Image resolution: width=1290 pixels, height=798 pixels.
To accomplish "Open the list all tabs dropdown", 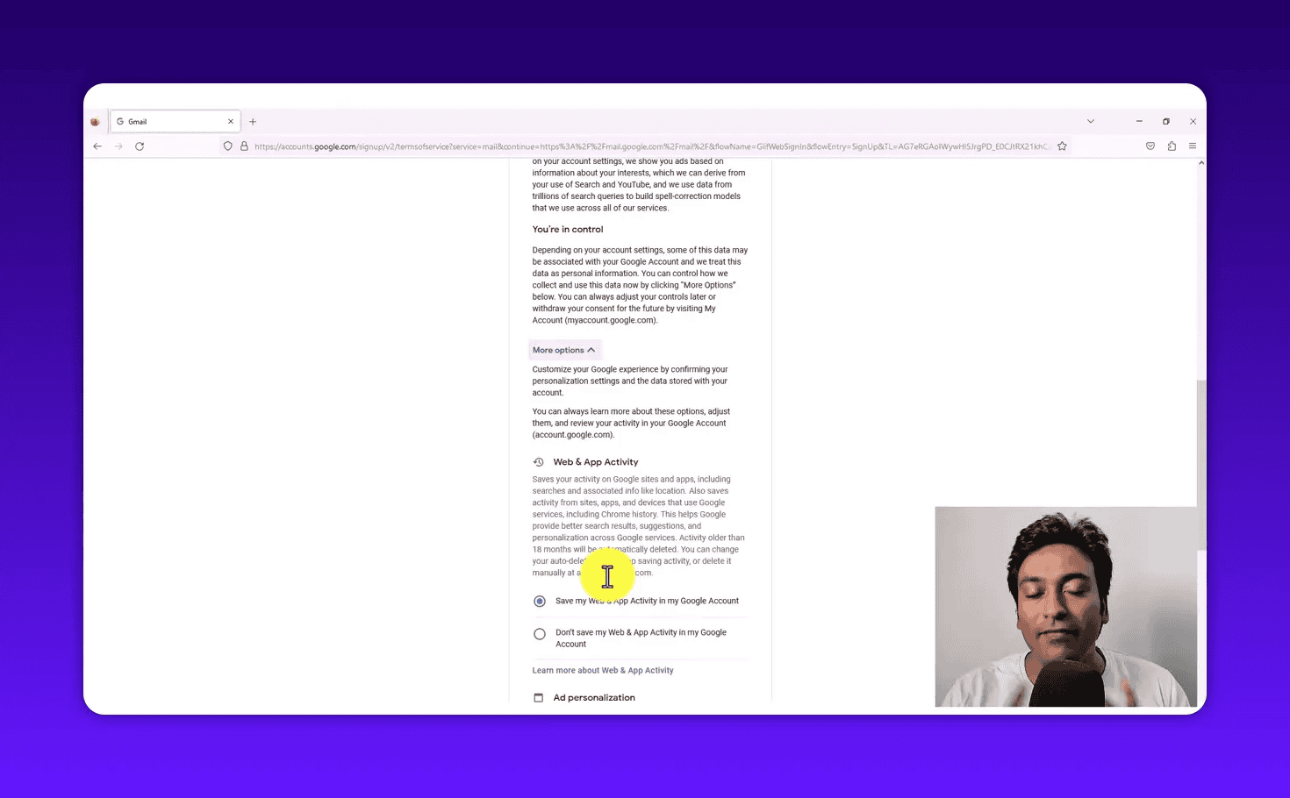I will 1090,121.
